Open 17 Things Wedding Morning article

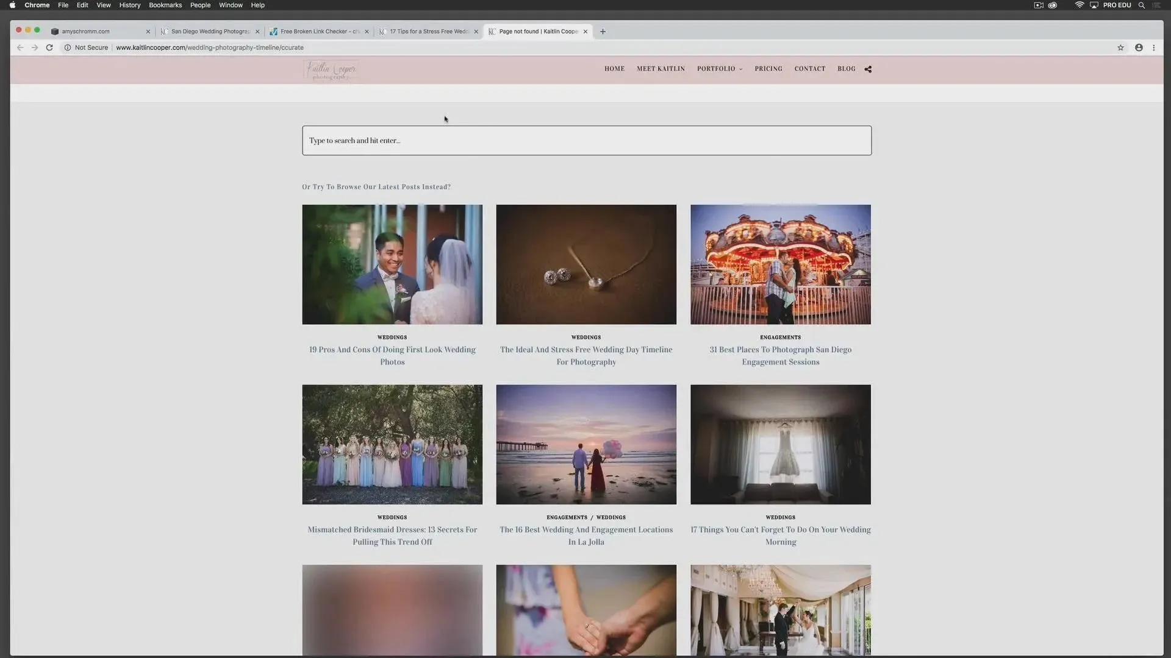click(781, 536)
